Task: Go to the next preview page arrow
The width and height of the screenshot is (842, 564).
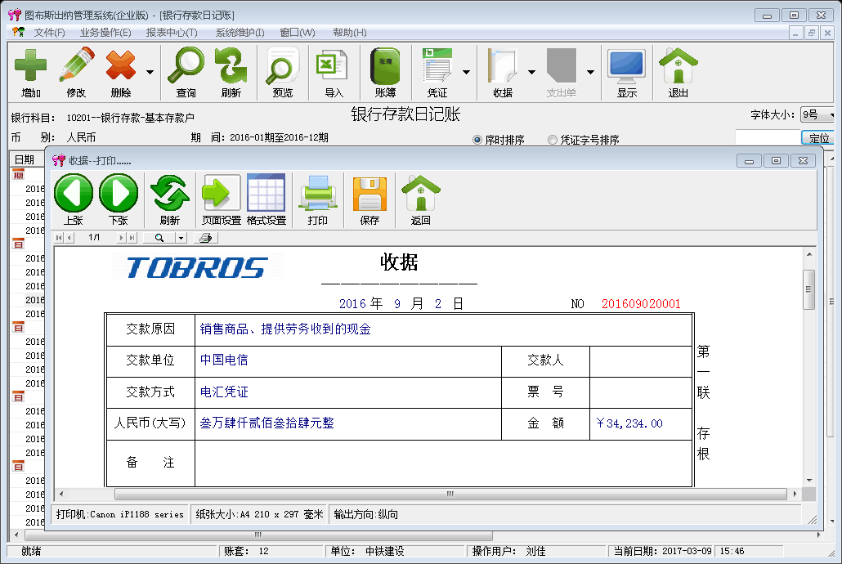Action: click(121, 237)
